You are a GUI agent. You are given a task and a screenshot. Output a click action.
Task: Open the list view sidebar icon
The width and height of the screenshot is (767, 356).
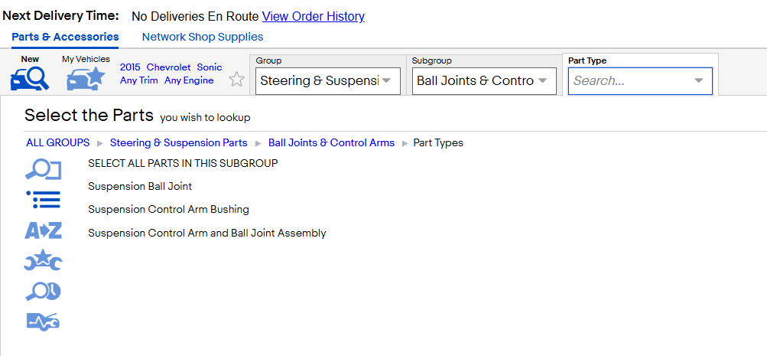pos(43,199)
